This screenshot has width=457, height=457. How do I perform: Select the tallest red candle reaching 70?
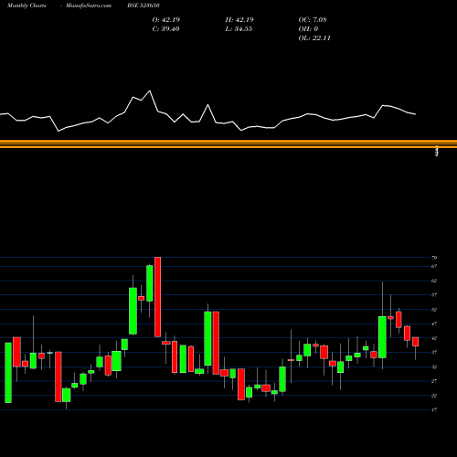tap(158, 297)
